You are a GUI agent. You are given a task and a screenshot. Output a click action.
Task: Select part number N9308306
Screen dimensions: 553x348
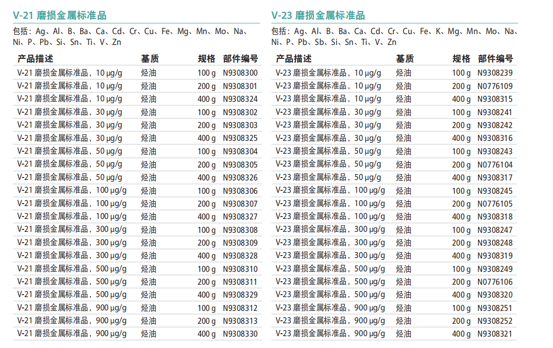click(x=240, y=191)
